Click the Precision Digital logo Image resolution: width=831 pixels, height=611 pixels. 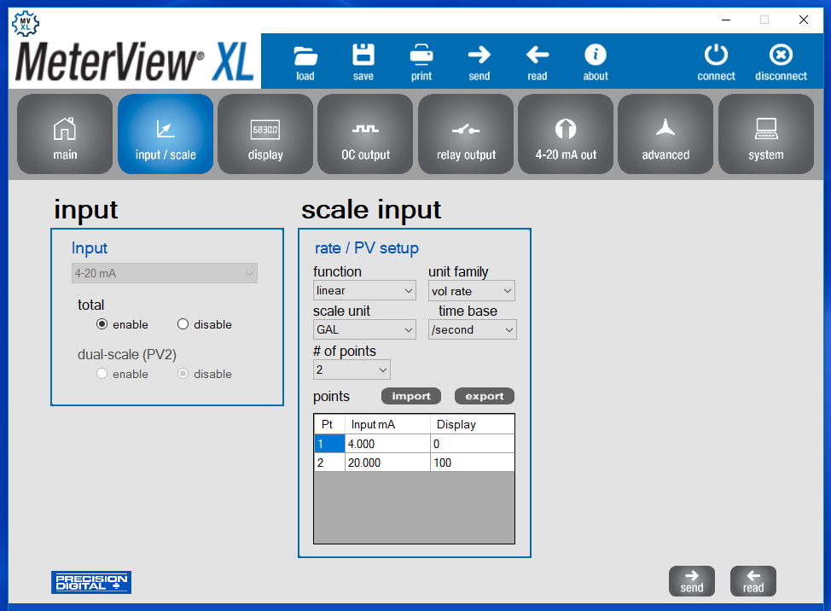click(91, 582)
